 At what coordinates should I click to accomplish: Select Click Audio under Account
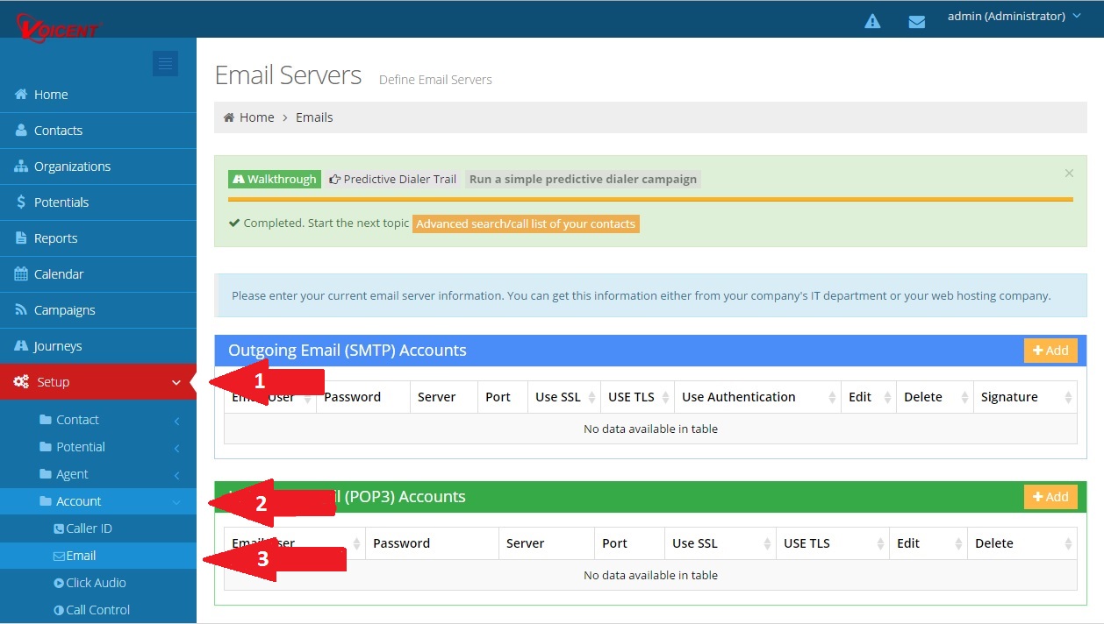[x=97, y=582]
